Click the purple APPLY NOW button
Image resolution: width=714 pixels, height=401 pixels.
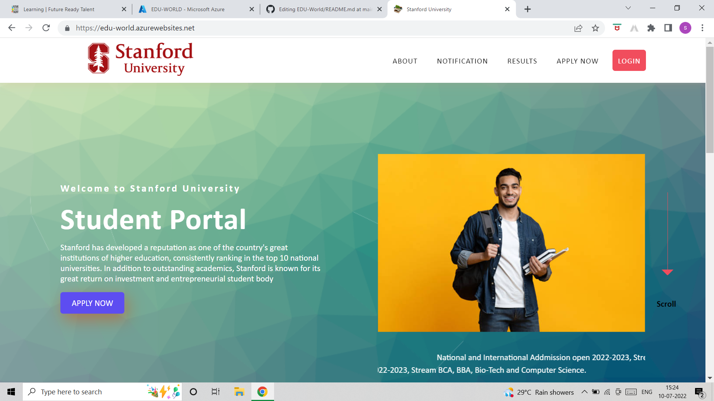(92, 303)
